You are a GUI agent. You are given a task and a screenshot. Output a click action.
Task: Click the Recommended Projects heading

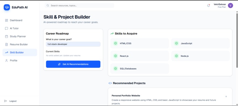[129, 83]
